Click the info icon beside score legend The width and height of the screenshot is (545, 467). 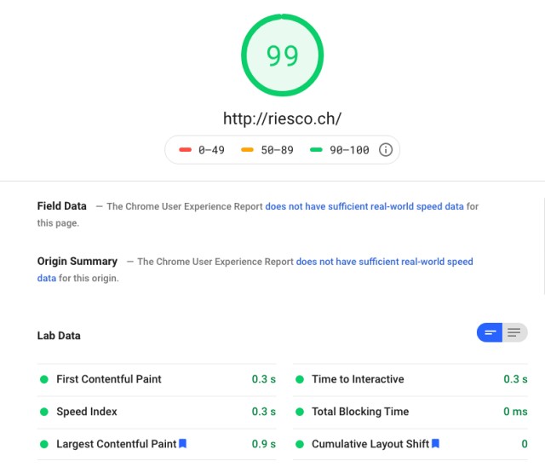[385, 150]
